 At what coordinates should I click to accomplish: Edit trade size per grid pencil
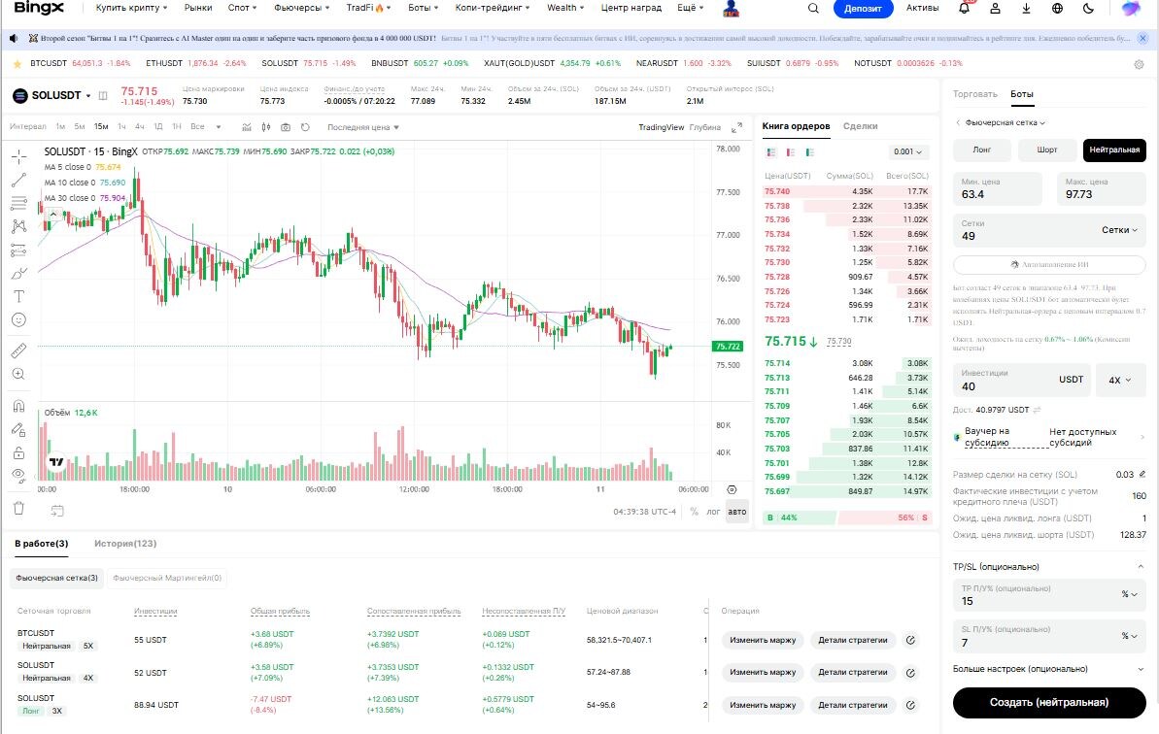click(1142, 474)
